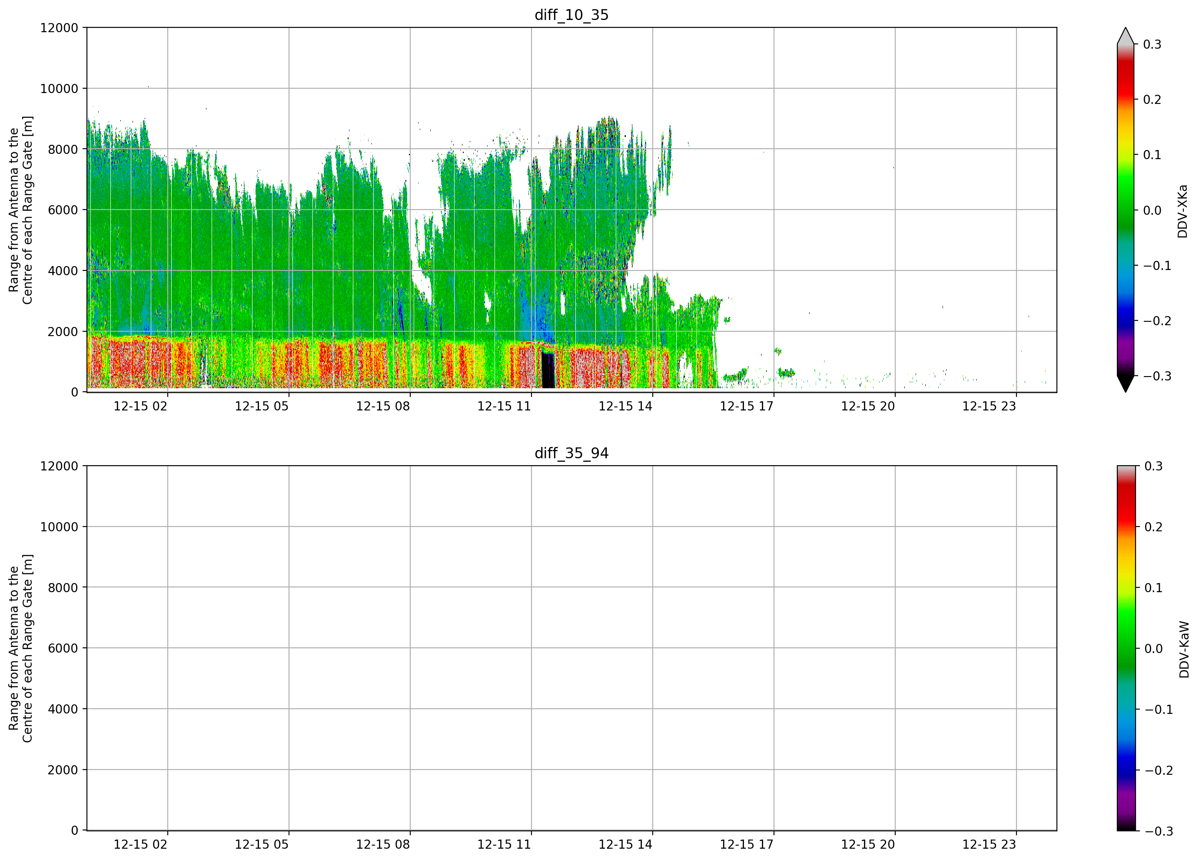Click the 0.0 tick on DDV-KaW colorbar
Screen dimensions: 1199x860
(1153, 649)
